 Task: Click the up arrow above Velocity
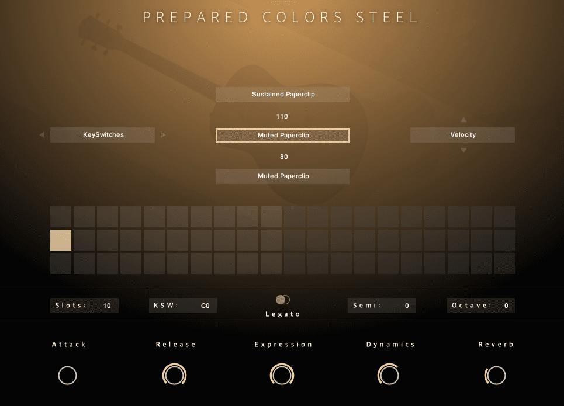pyautogui.click(x=463, y=120)
